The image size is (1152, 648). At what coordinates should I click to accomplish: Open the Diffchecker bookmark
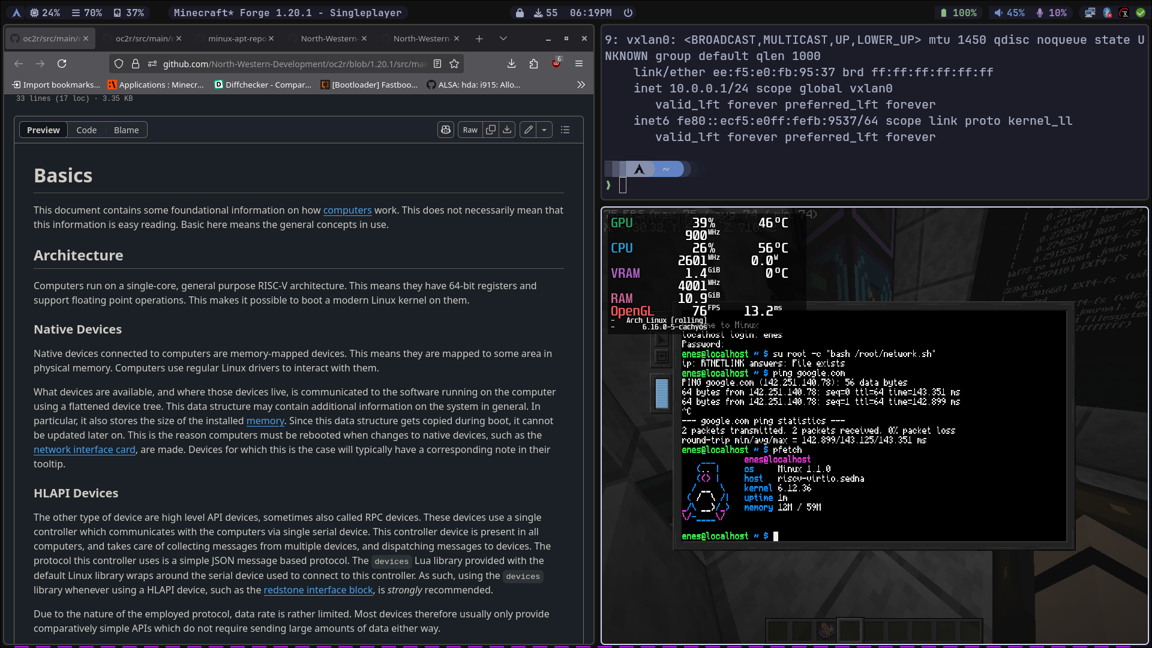[x=263, y=85]
